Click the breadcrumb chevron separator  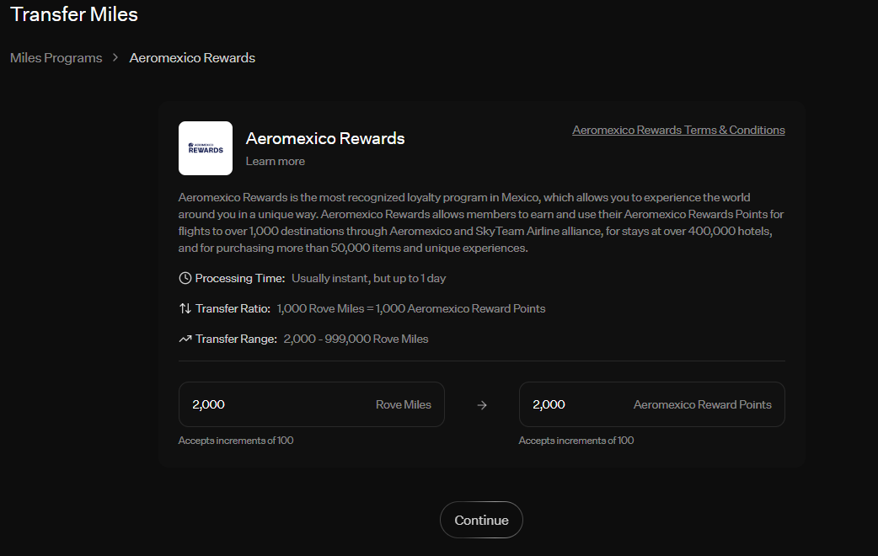pos(115,57)
